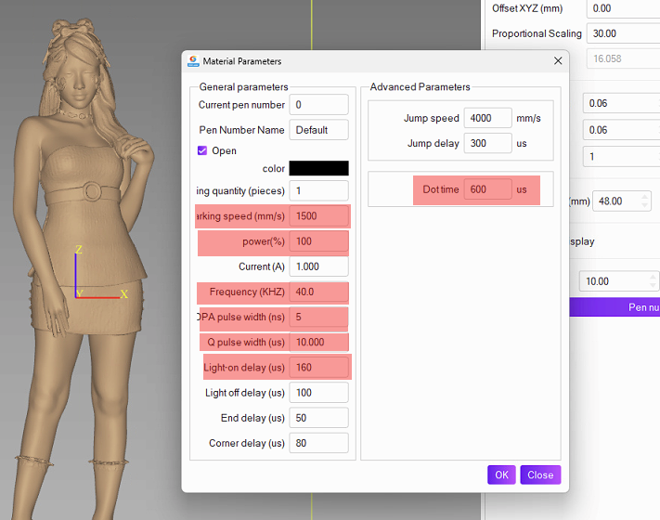
Task: Select the purple Pen number header
Action: click(615, 307)
